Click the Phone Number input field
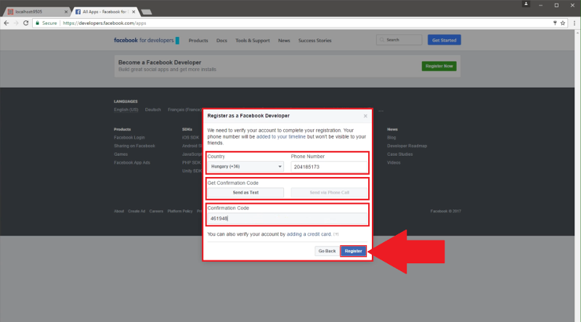 pyautogui.click(x=328, y=166)
